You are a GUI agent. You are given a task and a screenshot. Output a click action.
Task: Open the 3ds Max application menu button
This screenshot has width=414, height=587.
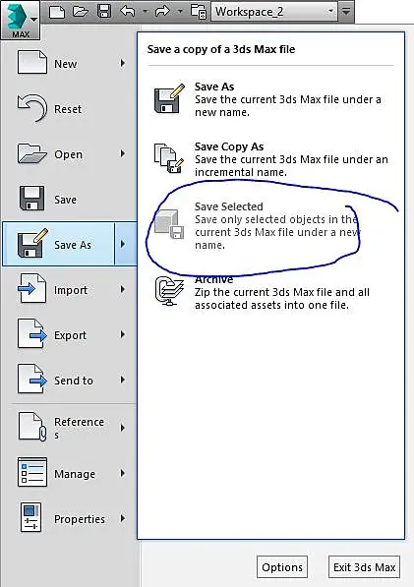click(21, 20)
